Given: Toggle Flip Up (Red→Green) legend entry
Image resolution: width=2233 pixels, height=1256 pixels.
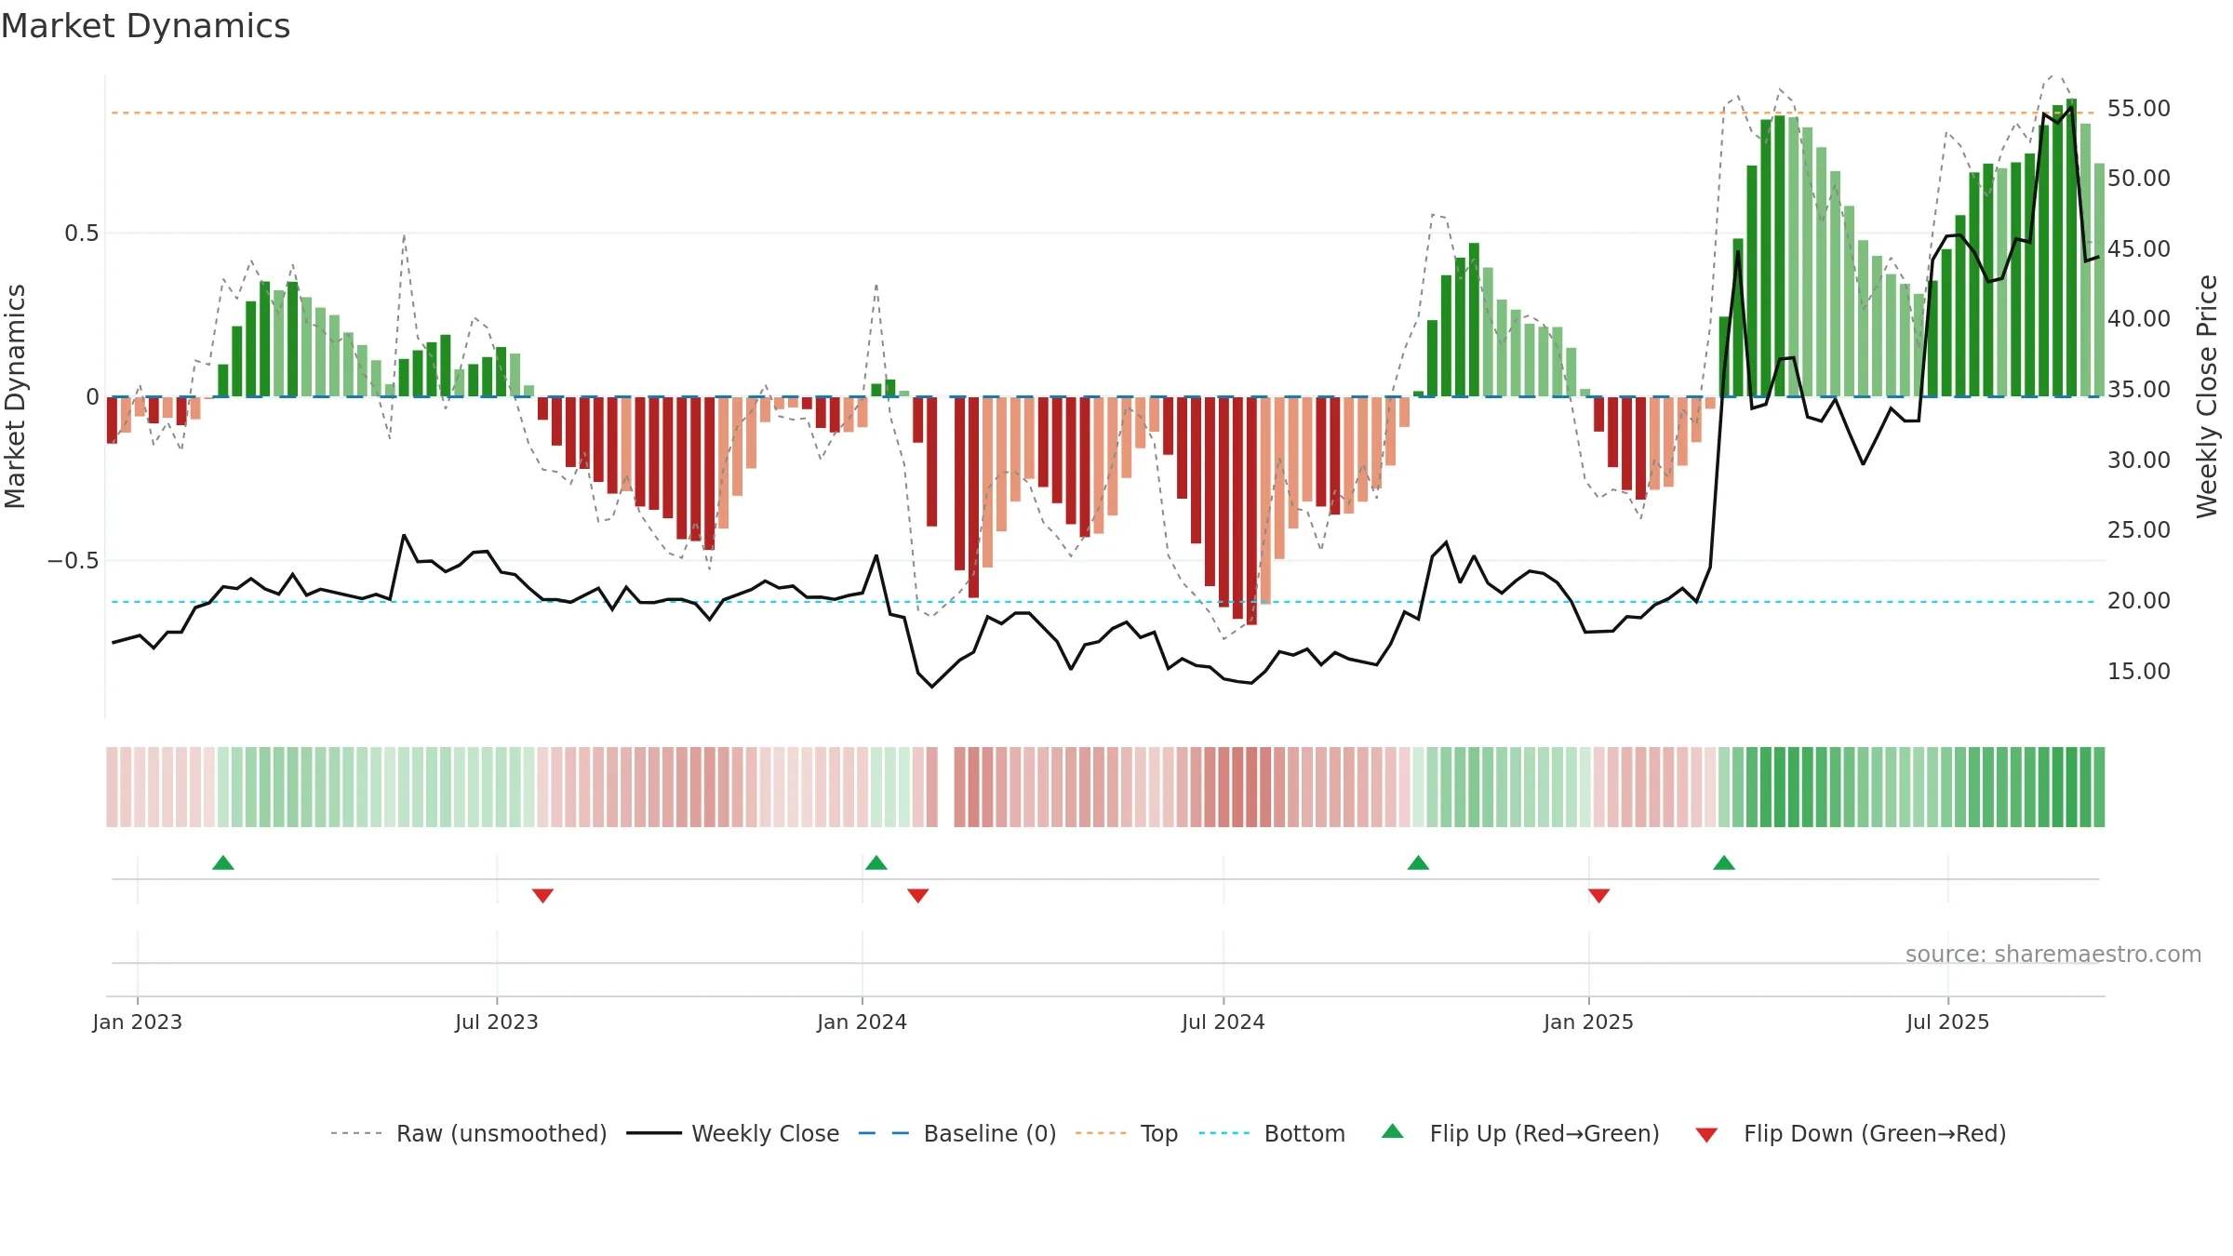Looking at the screenshot, I should click(x=1520, y=1133).
